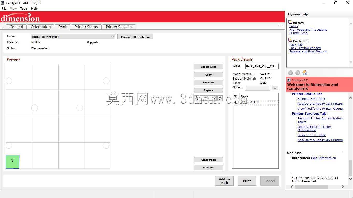The width and height of the screenshot is (353, 198).
Task: Switch to the Orientation tab
Action: click(x=41, y=27)
